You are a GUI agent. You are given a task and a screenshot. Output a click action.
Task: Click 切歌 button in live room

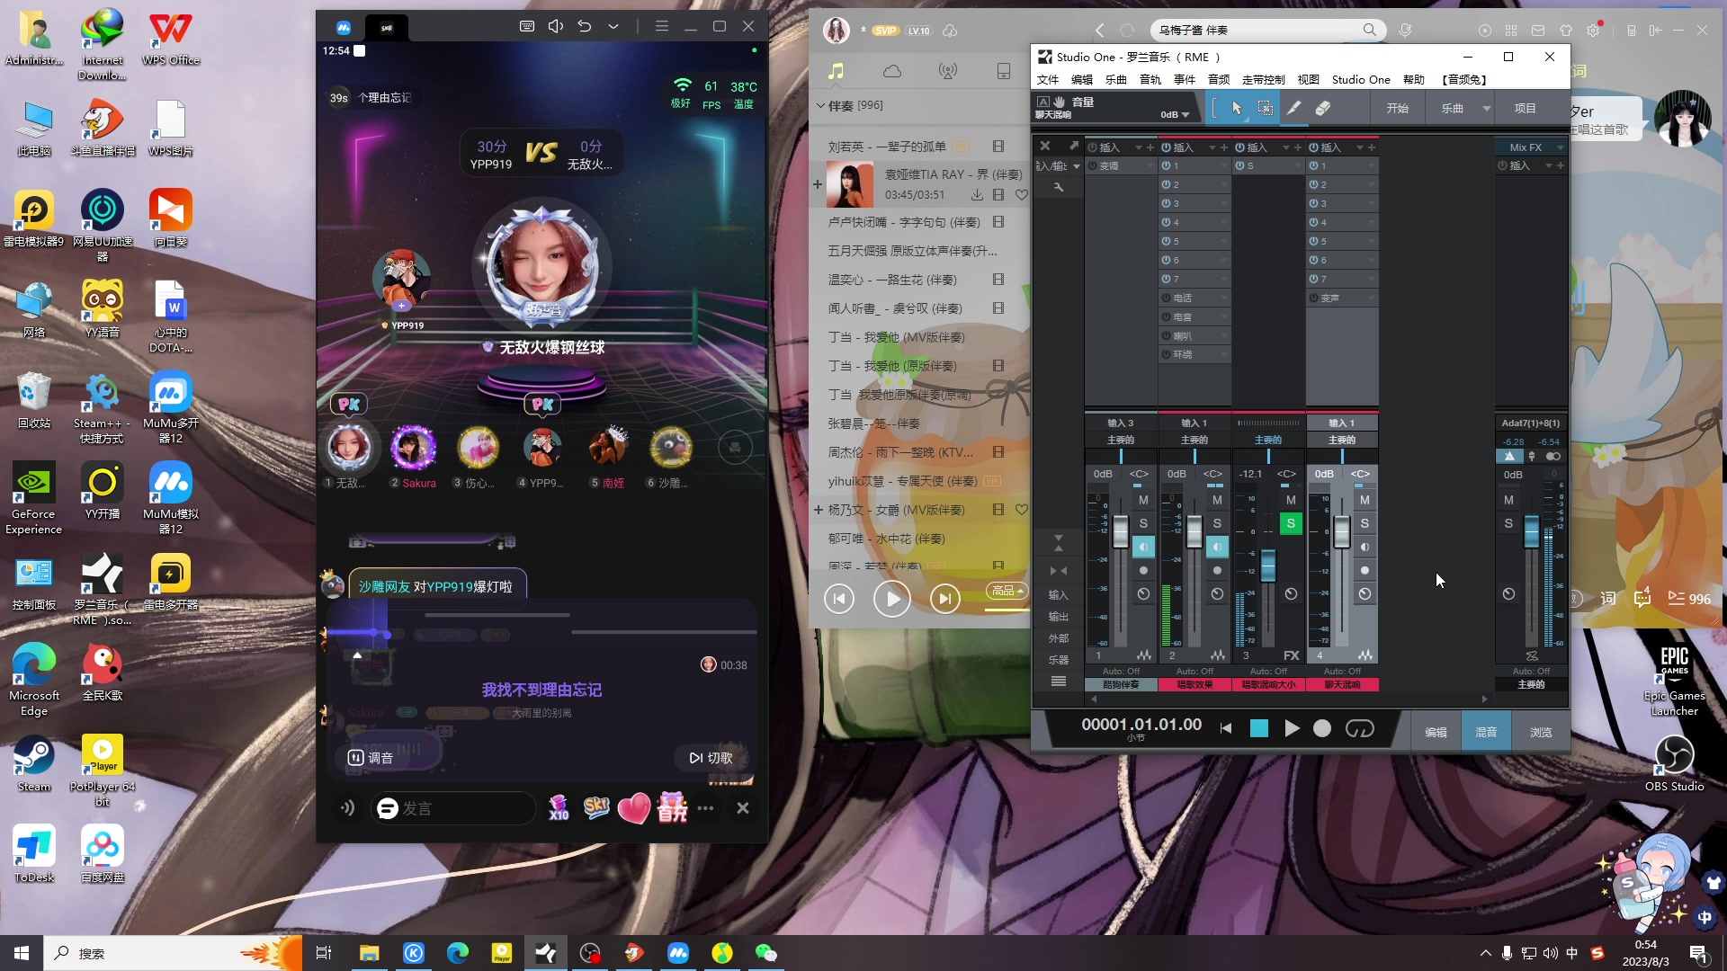711,758
